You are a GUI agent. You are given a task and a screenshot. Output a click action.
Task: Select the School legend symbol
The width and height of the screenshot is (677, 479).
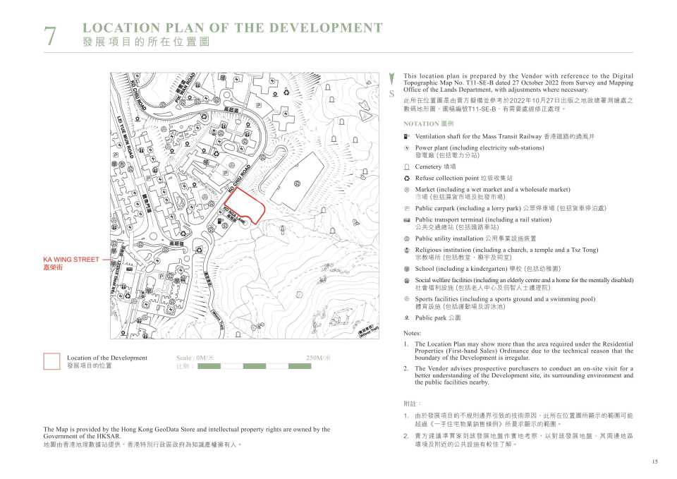tap(406, 269)
